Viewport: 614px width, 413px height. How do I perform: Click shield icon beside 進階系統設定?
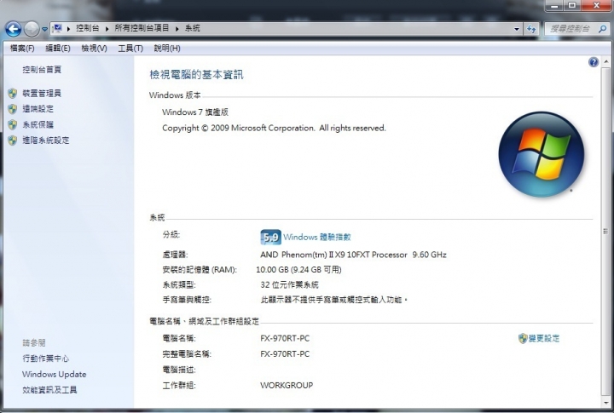pos(13,141)
